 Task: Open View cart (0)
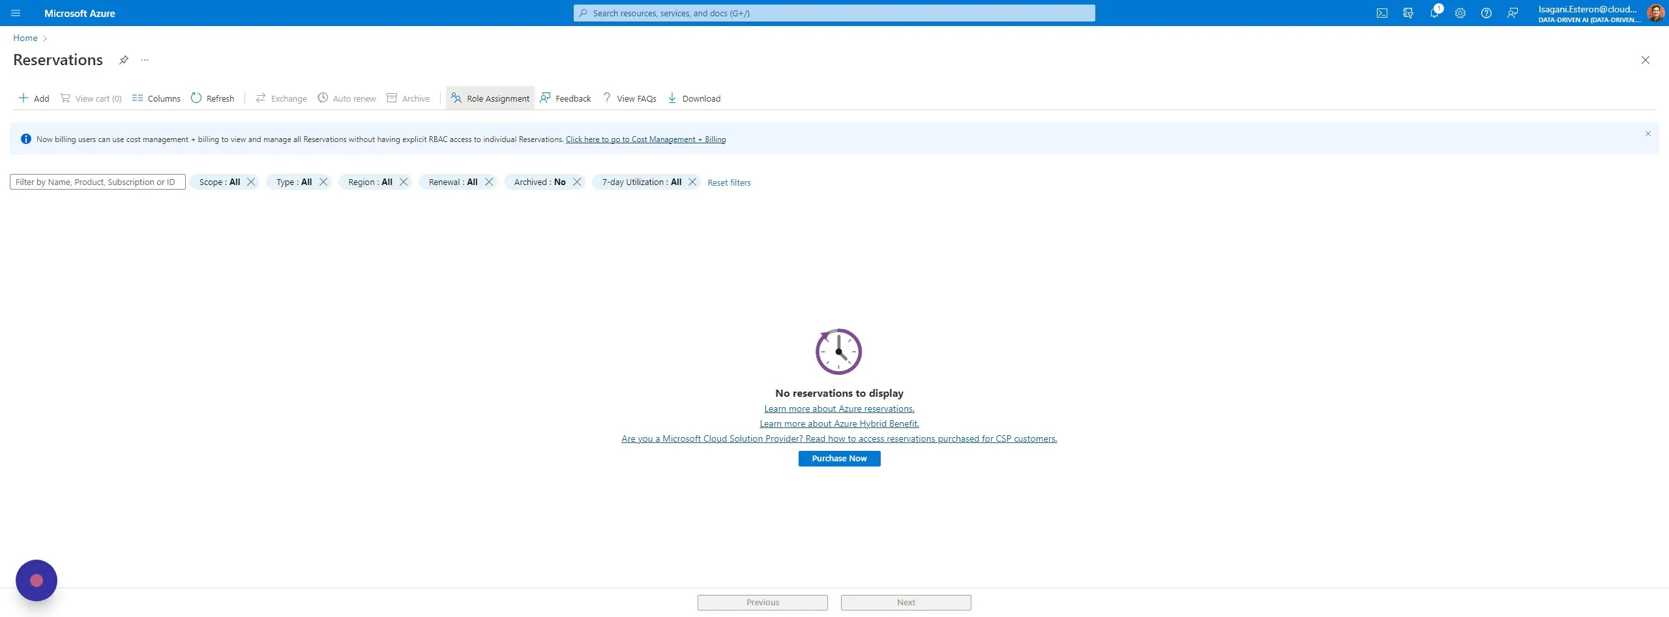[x=91, y=98]
